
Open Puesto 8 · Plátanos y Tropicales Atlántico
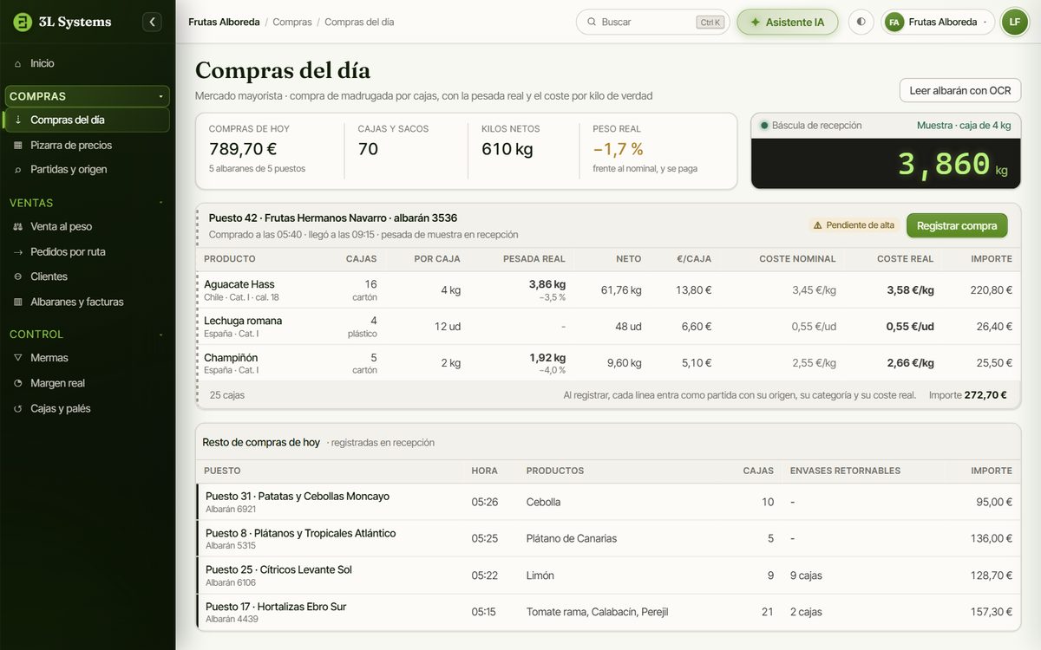pyautogui.click(x=608, y=538)
